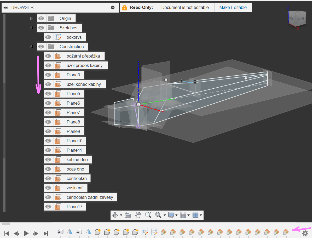Collapse the Construction folder
Viewport: 312px width, 238px height.
click(x=31, y=47)
